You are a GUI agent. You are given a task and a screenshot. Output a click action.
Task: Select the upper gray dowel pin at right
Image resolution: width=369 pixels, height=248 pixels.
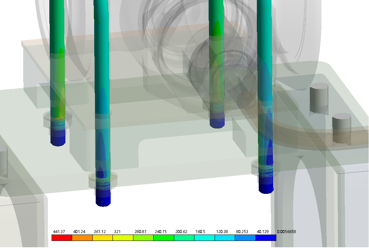coord(319,97)
